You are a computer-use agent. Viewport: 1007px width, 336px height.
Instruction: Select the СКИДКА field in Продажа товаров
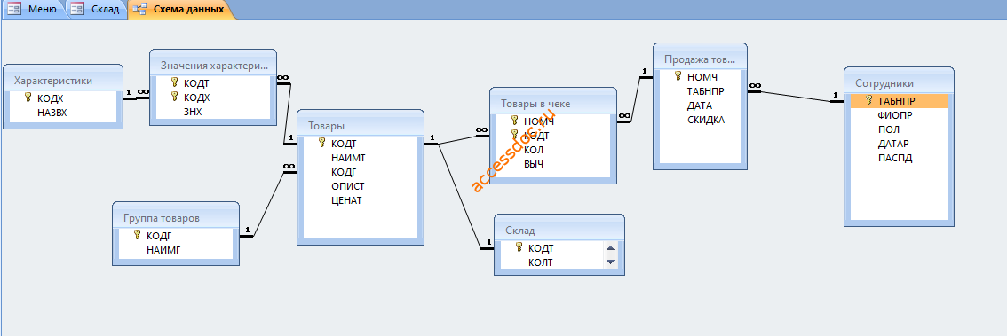706,120
